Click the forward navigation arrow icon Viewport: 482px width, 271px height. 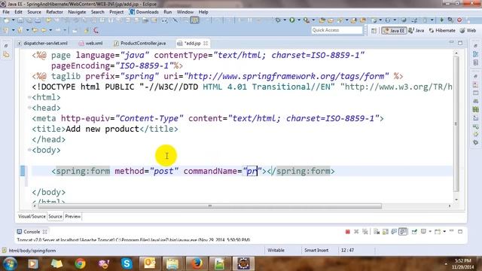coord(58,30)
